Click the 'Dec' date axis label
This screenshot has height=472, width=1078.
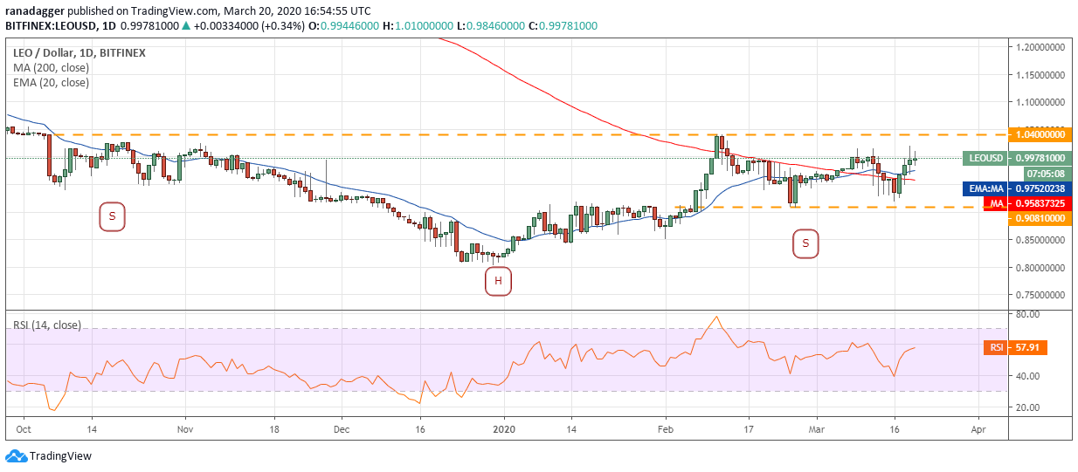(x=342, y=430)
